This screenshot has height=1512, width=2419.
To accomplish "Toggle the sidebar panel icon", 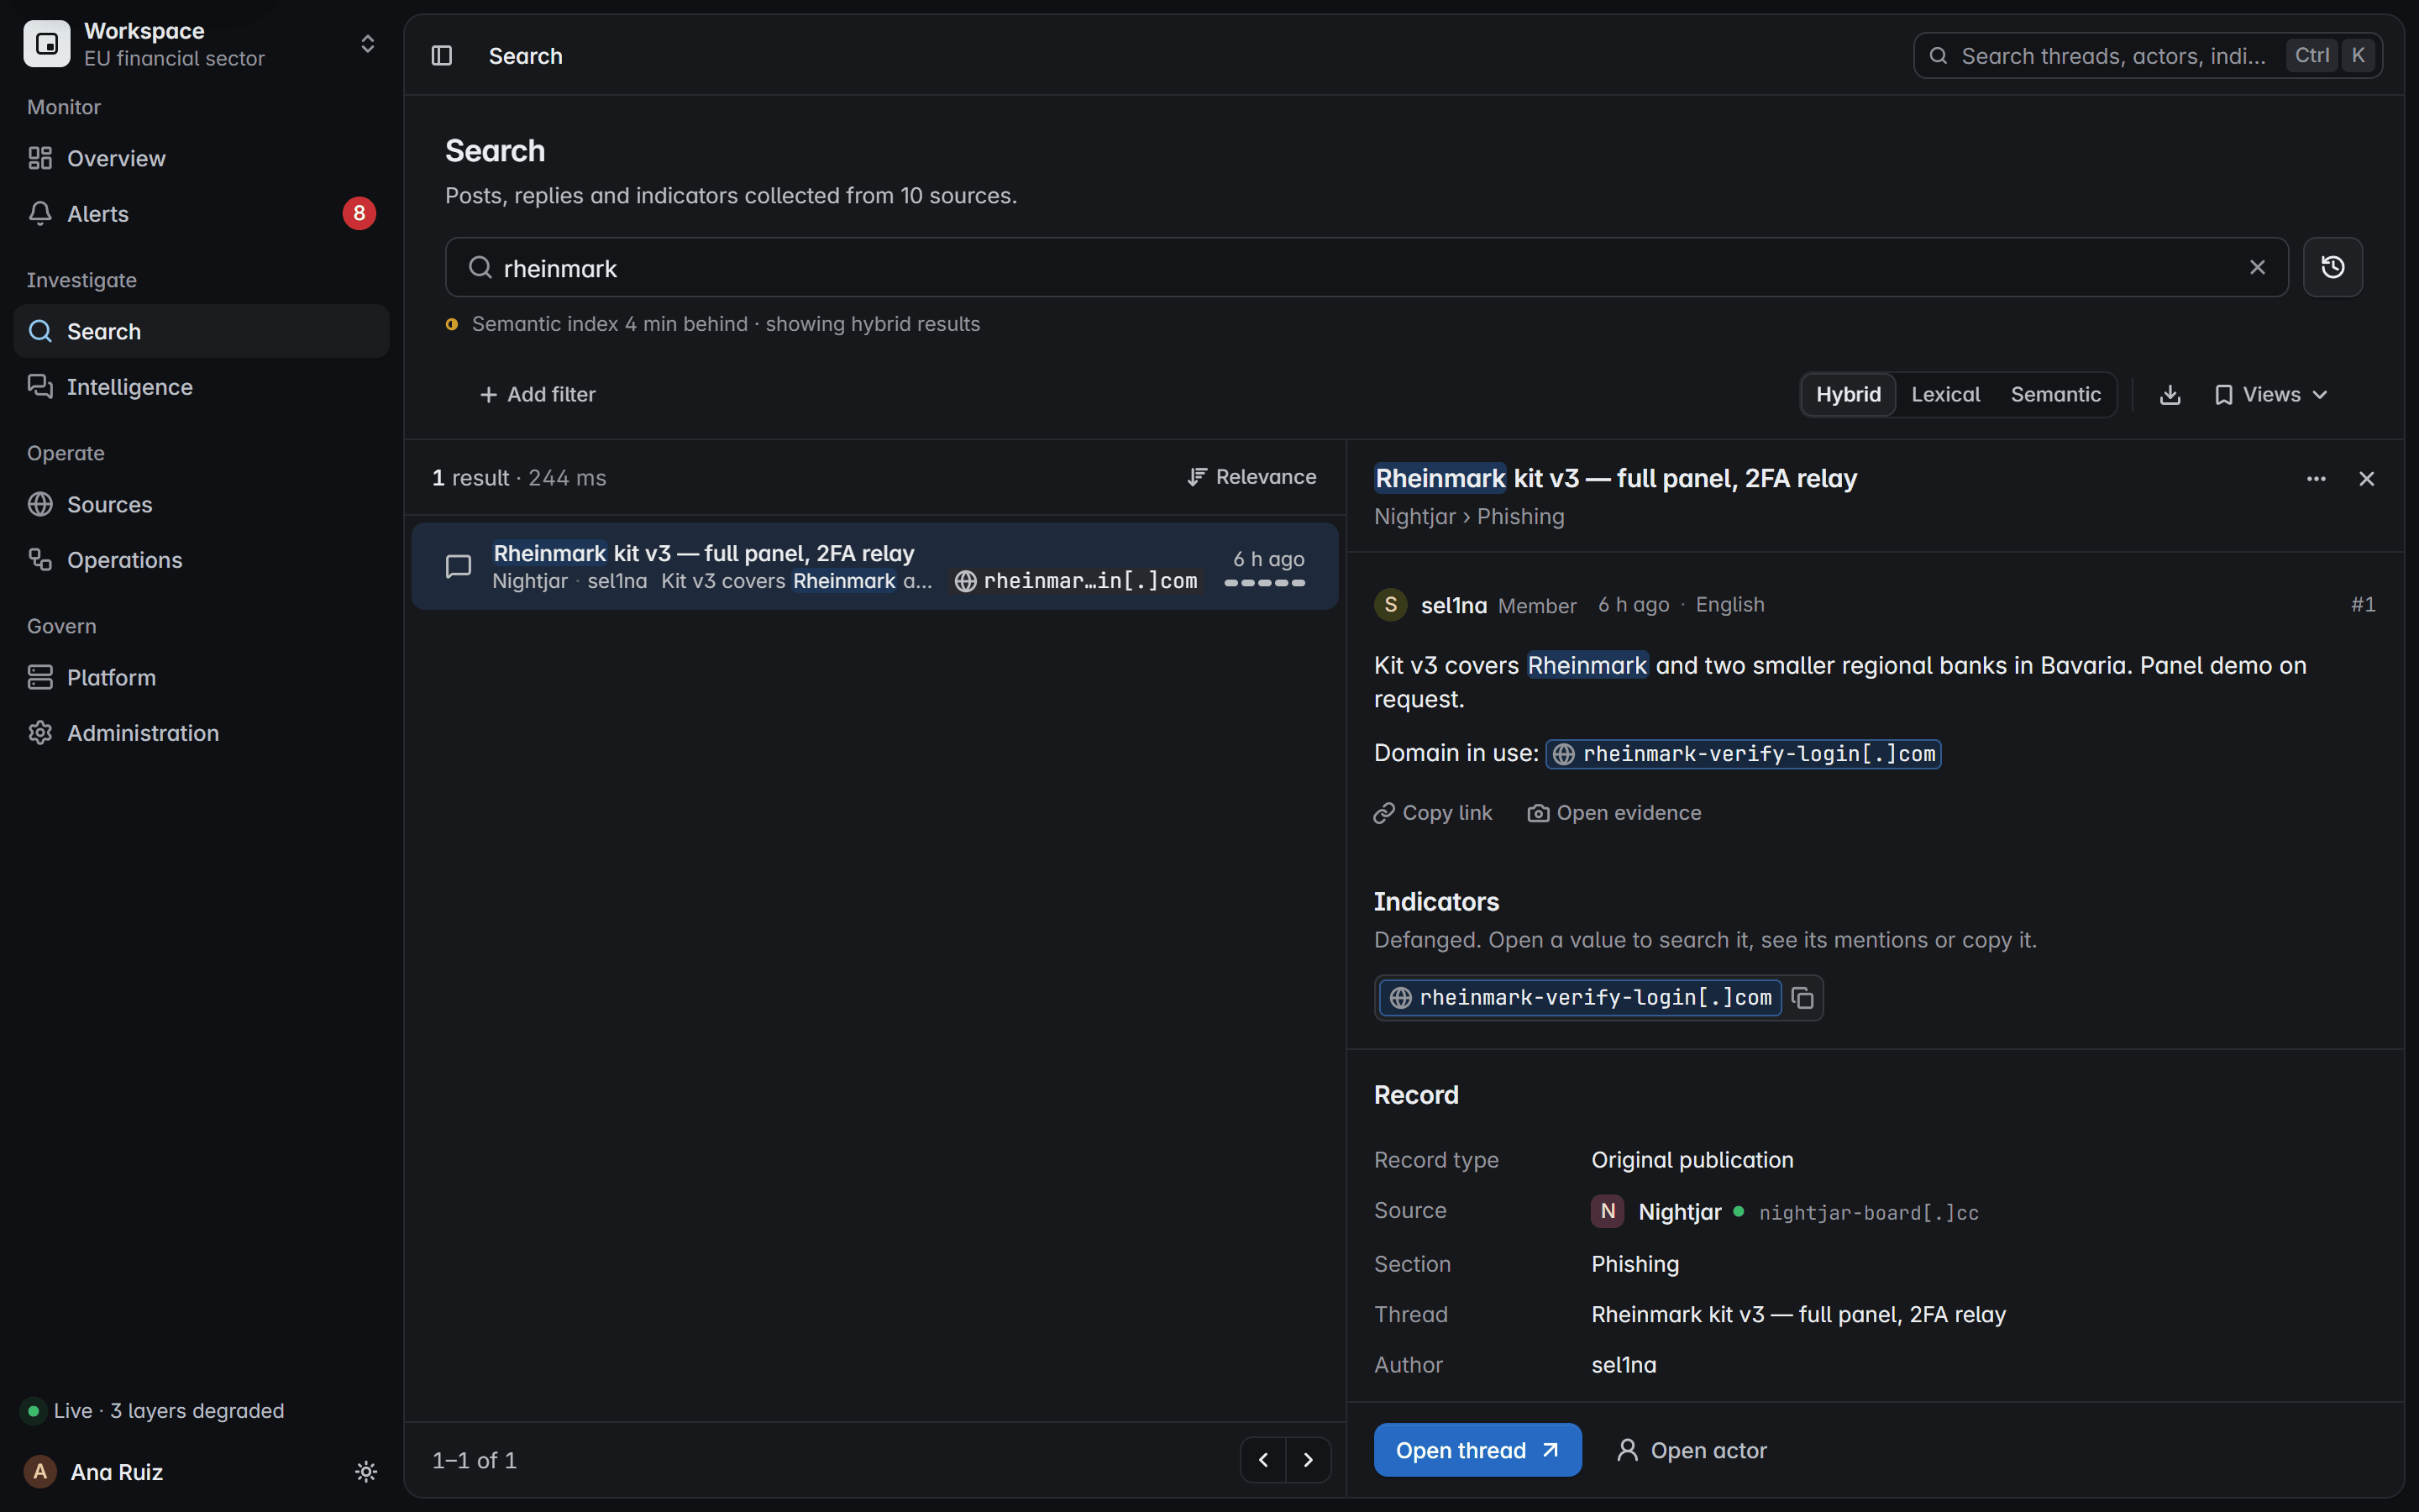I will pos(442,56).
